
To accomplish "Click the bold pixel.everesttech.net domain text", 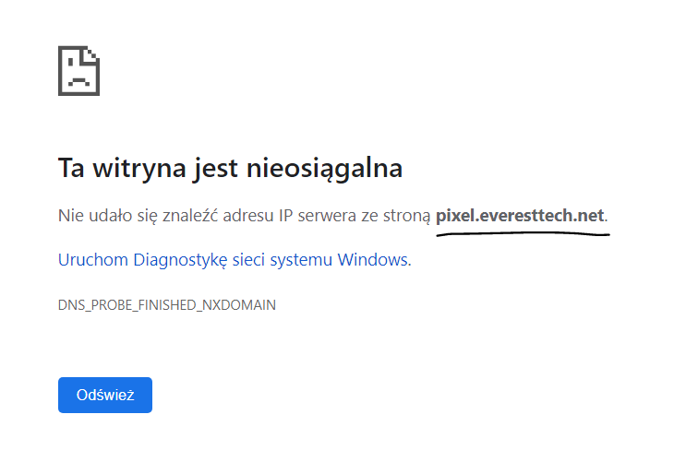I will (520, 216).
